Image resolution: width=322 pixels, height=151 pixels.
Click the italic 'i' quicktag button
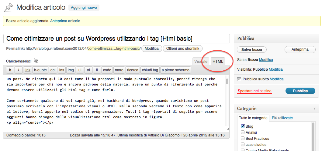19,70
